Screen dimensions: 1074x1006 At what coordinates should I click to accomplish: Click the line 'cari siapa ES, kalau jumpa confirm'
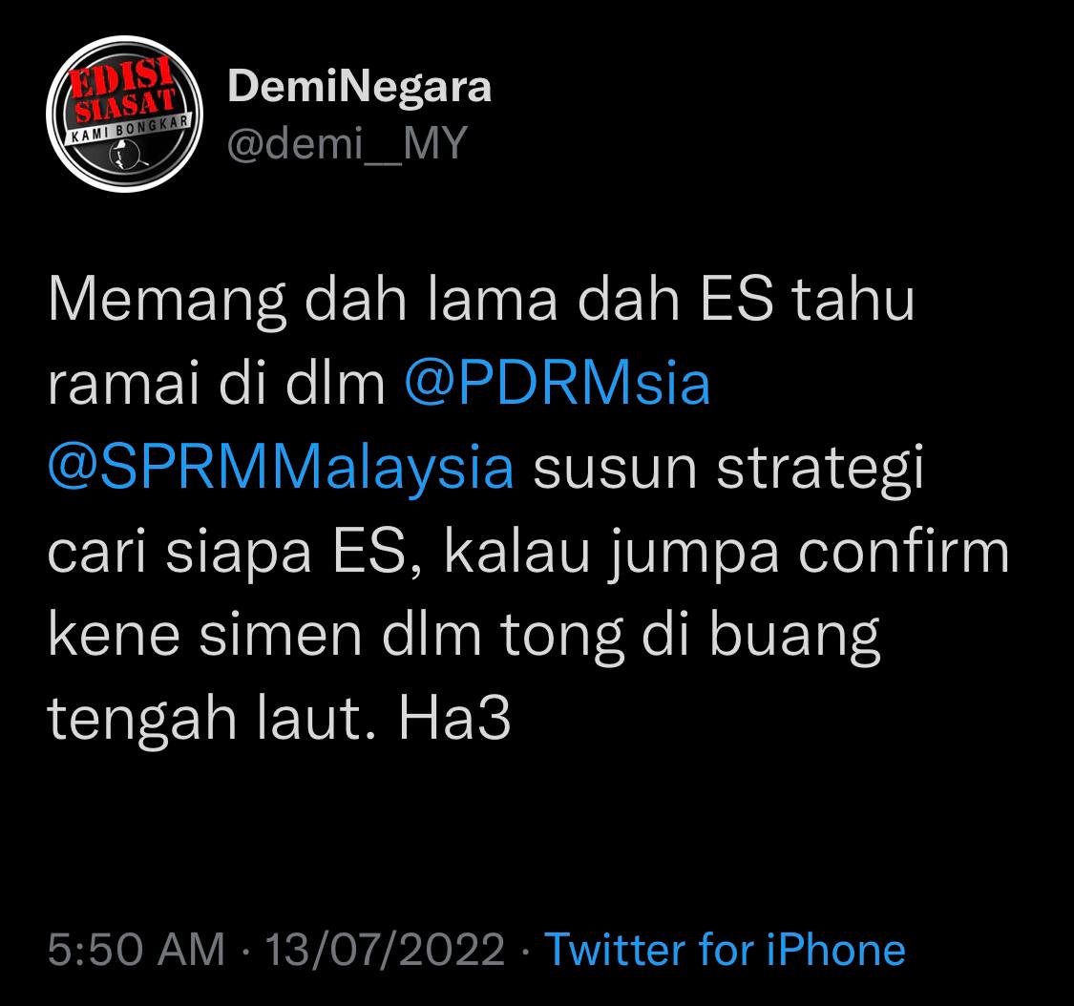pos(529,554)
